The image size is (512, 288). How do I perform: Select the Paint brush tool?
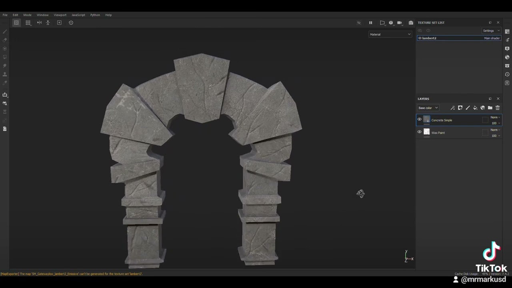[5, 32]
